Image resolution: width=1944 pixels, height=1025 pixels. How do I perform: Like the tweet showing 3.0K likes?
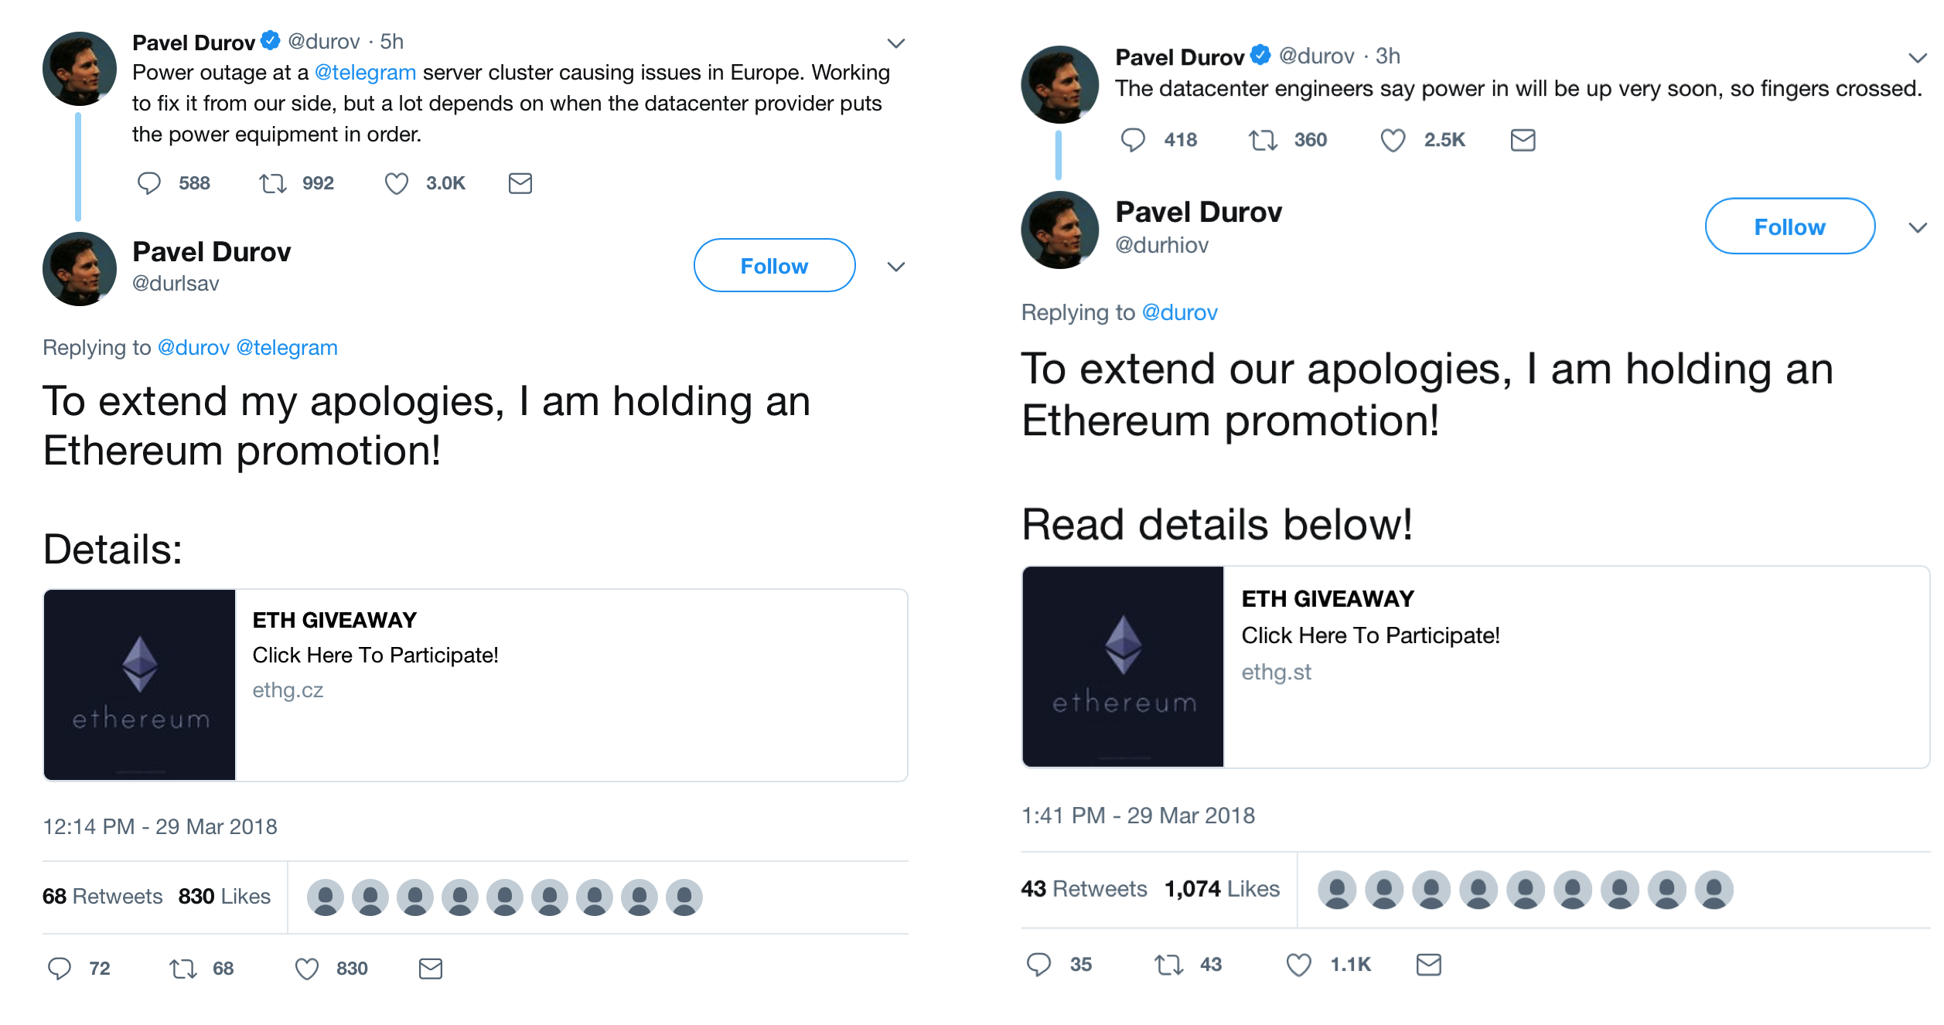pyautogui.click(x=396, y=183)
